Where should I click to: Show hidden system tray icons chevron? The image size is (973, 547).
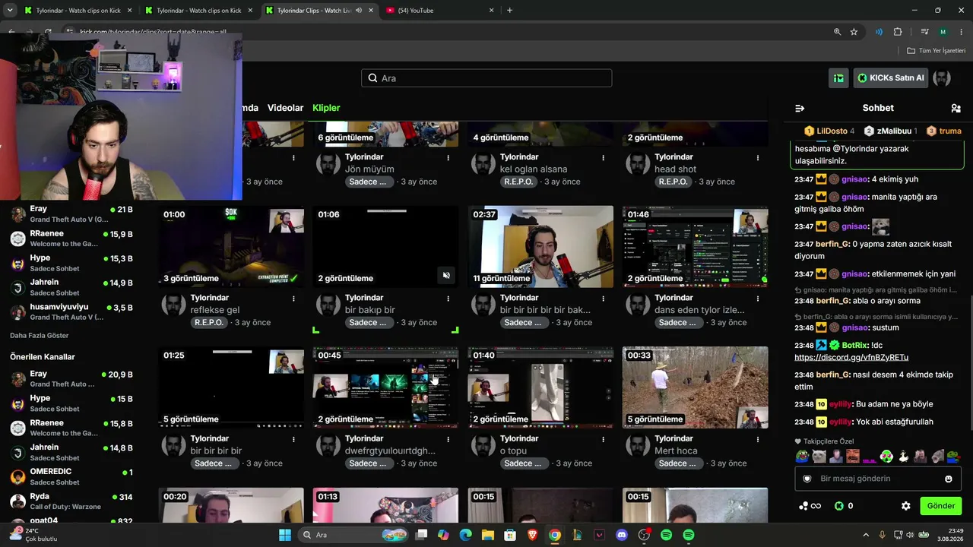click(866, 535)
